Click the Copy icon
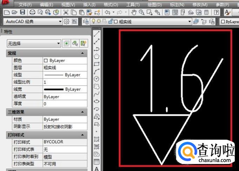Screen dimensions: 239x171 coord(74,12)
